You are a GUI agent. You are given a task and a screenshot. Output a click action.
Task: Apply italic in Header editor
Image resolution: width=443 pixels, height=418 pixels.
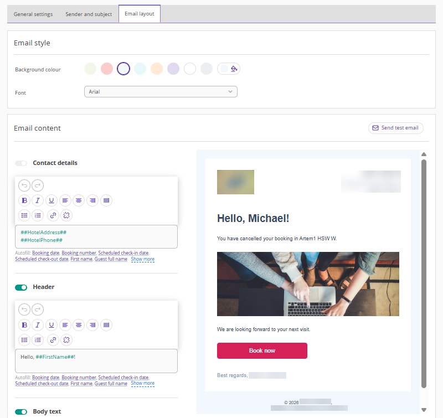click(38, 325)
